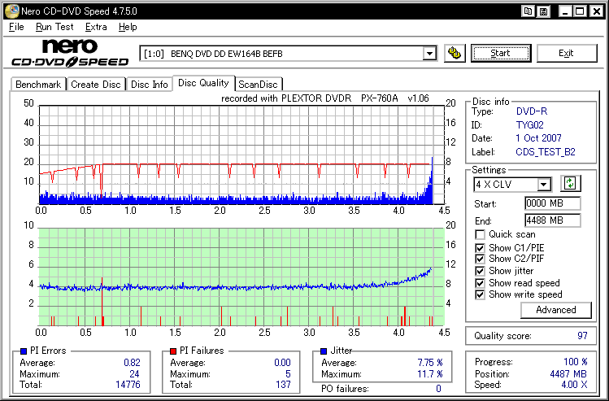This screenshot has width=609, height=401.
Task: Click the Start button
Action: (x=500, y=53)
